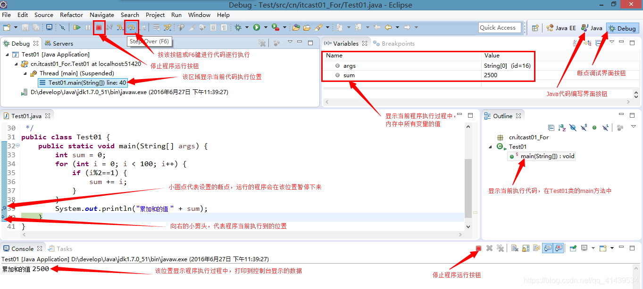Click the Open Type toolbar icon
The image size is (643, 289).
[296, 27]
